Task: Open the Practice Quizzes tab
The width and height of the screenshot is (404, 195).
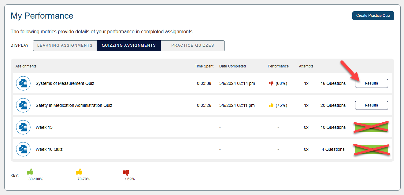Action: (193, 45)
